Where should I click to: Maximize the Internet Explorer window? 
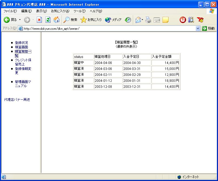[207, 5]
